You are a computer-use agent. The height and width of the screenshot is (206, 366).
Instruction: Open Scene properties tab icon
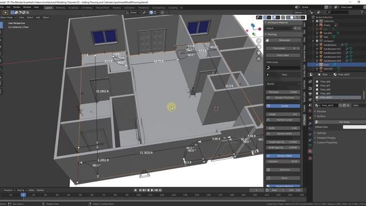pyautogui.click(x=310, y=105)
